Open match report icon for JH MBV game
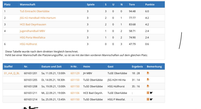Viewport: 201px width, 109px height. (x=148, y=73)
